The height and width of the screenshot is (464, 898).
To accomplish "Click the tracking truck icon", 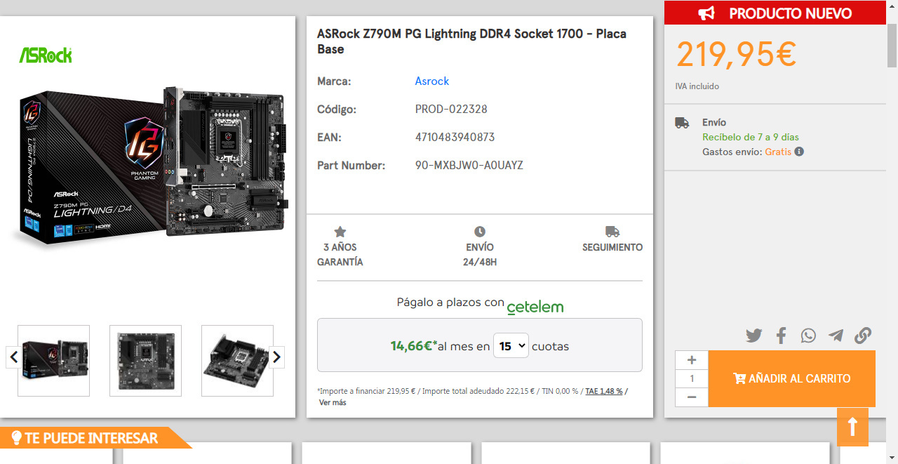I will [612, 232].
